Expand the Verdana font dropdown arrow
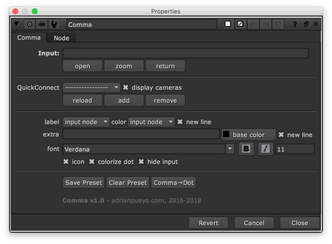This screenshot has width=332, height=244. click(230, 149)
